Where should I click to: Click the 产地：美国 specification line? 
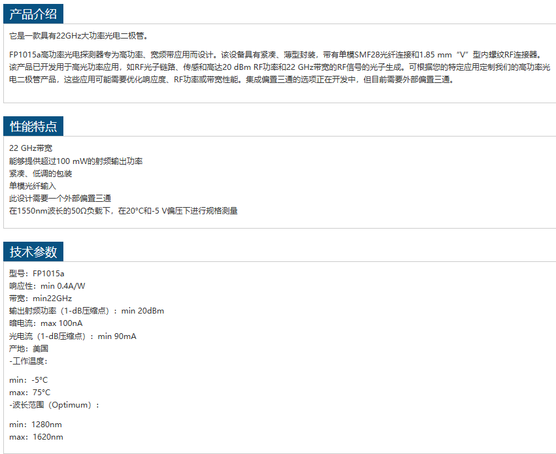coord(29,348)
